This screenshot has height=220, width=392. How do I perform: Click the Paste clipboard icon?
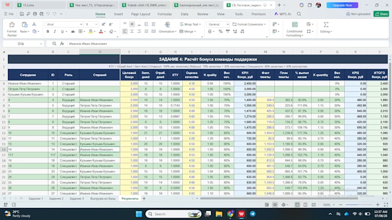tap(24, 25)
